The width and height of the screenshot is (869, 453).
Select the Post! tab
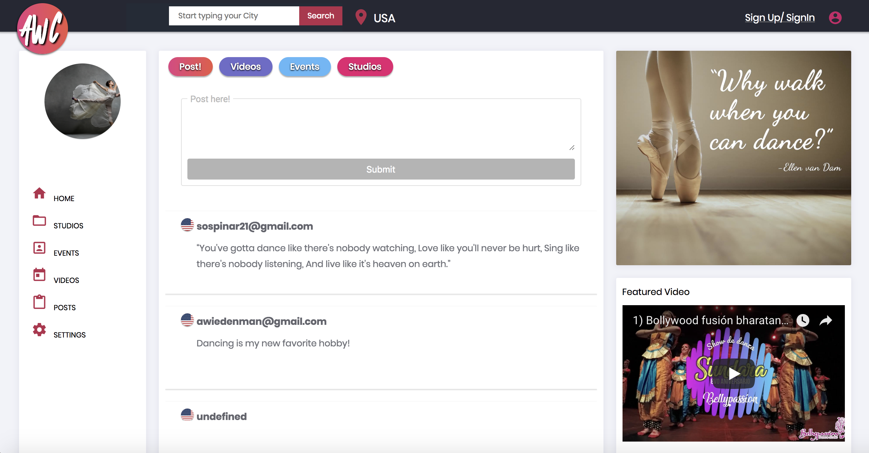(x=190, y=67)
